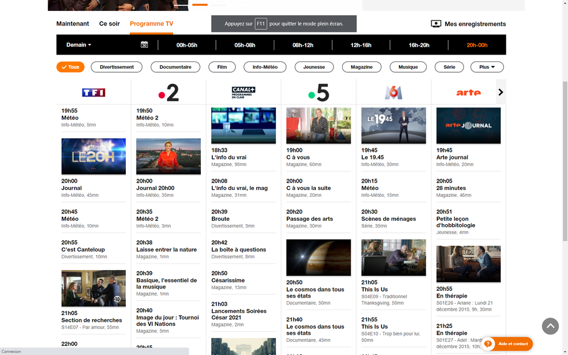The width and height of the screenshot is (568, 355).
Task: Open Le cosmos dans tous ses états thumbnail
Action: (x=319, y=258)
